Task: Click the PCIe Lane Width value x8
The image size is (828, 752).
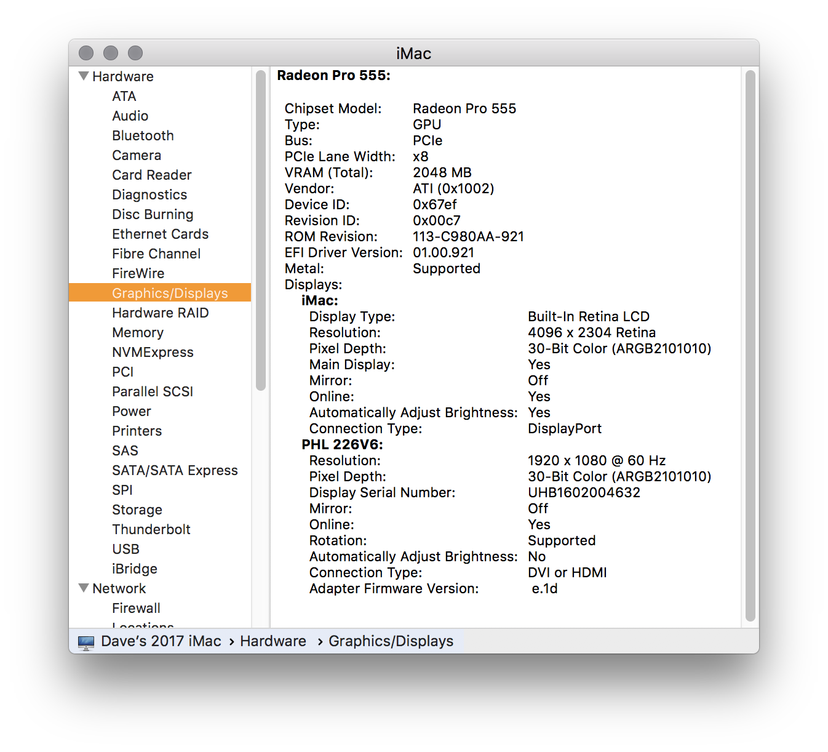Action: coord(421,156)
